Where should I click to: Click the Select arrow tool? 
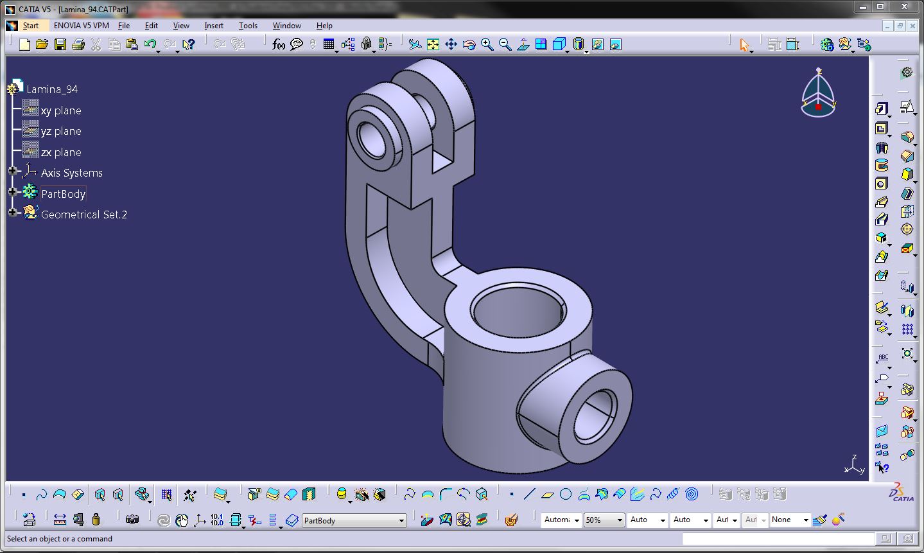(744, 44)
